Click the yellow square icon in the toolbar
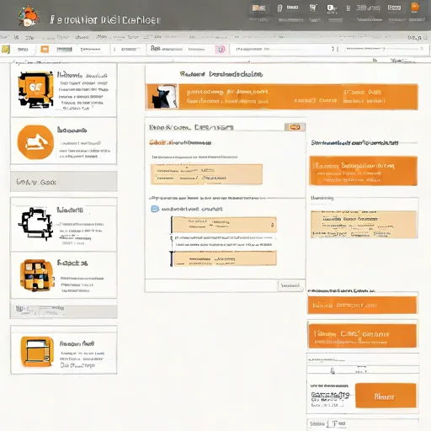431x431 pixels. click(x=5, y=50)
